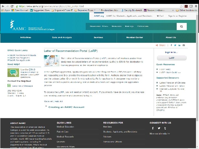Open Diversity footer link

[61, 142]
